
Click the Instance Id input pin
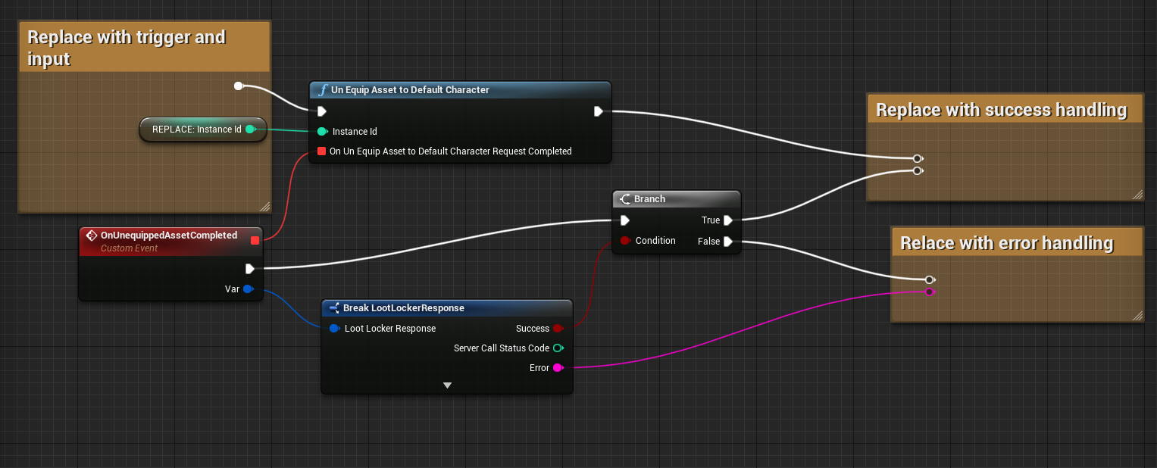pyautogui.click(x=322, y=132)
